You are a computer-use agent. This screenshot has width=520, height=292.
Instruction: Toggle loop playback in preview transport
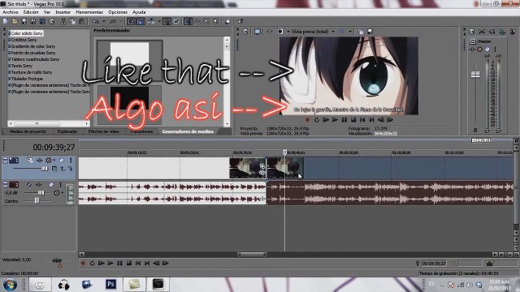tap(317, 120)
